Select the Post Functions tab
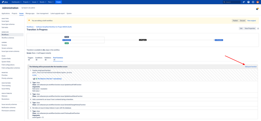Screen dimensions: 261x121 click(x=58, y=59)
